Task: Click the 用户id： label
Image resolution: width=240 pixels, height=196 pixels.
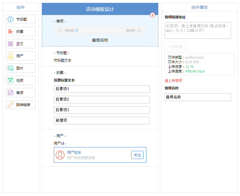Action: pos(60,144)
